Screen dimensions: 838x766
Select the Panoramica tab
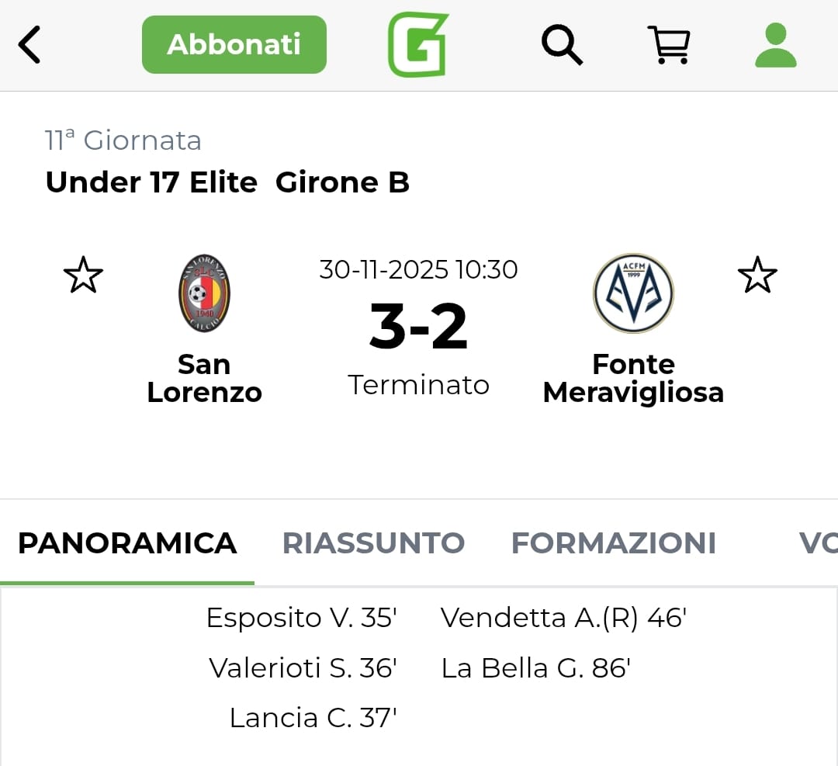[x=127, y=543]
